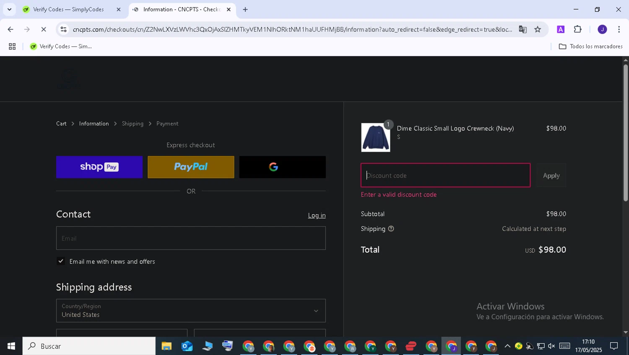Open new tab with plus button
629x355 pixels.
(x=245, y=9)
